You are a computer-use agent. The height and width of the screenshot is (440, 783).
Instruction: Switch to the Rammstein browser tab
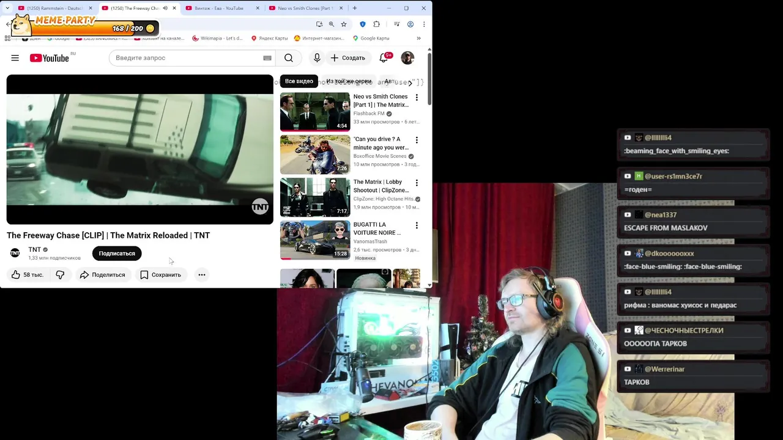[x=54, y=8]
